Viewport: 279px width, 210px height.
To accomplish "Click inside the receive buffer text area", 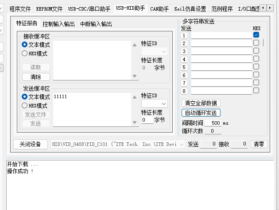I will coord(92,61).
